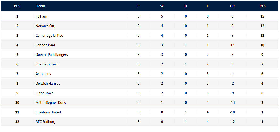Viewport: 280px width, 132px height.
Task: Click the D draws column header
Action: (186, 6)
